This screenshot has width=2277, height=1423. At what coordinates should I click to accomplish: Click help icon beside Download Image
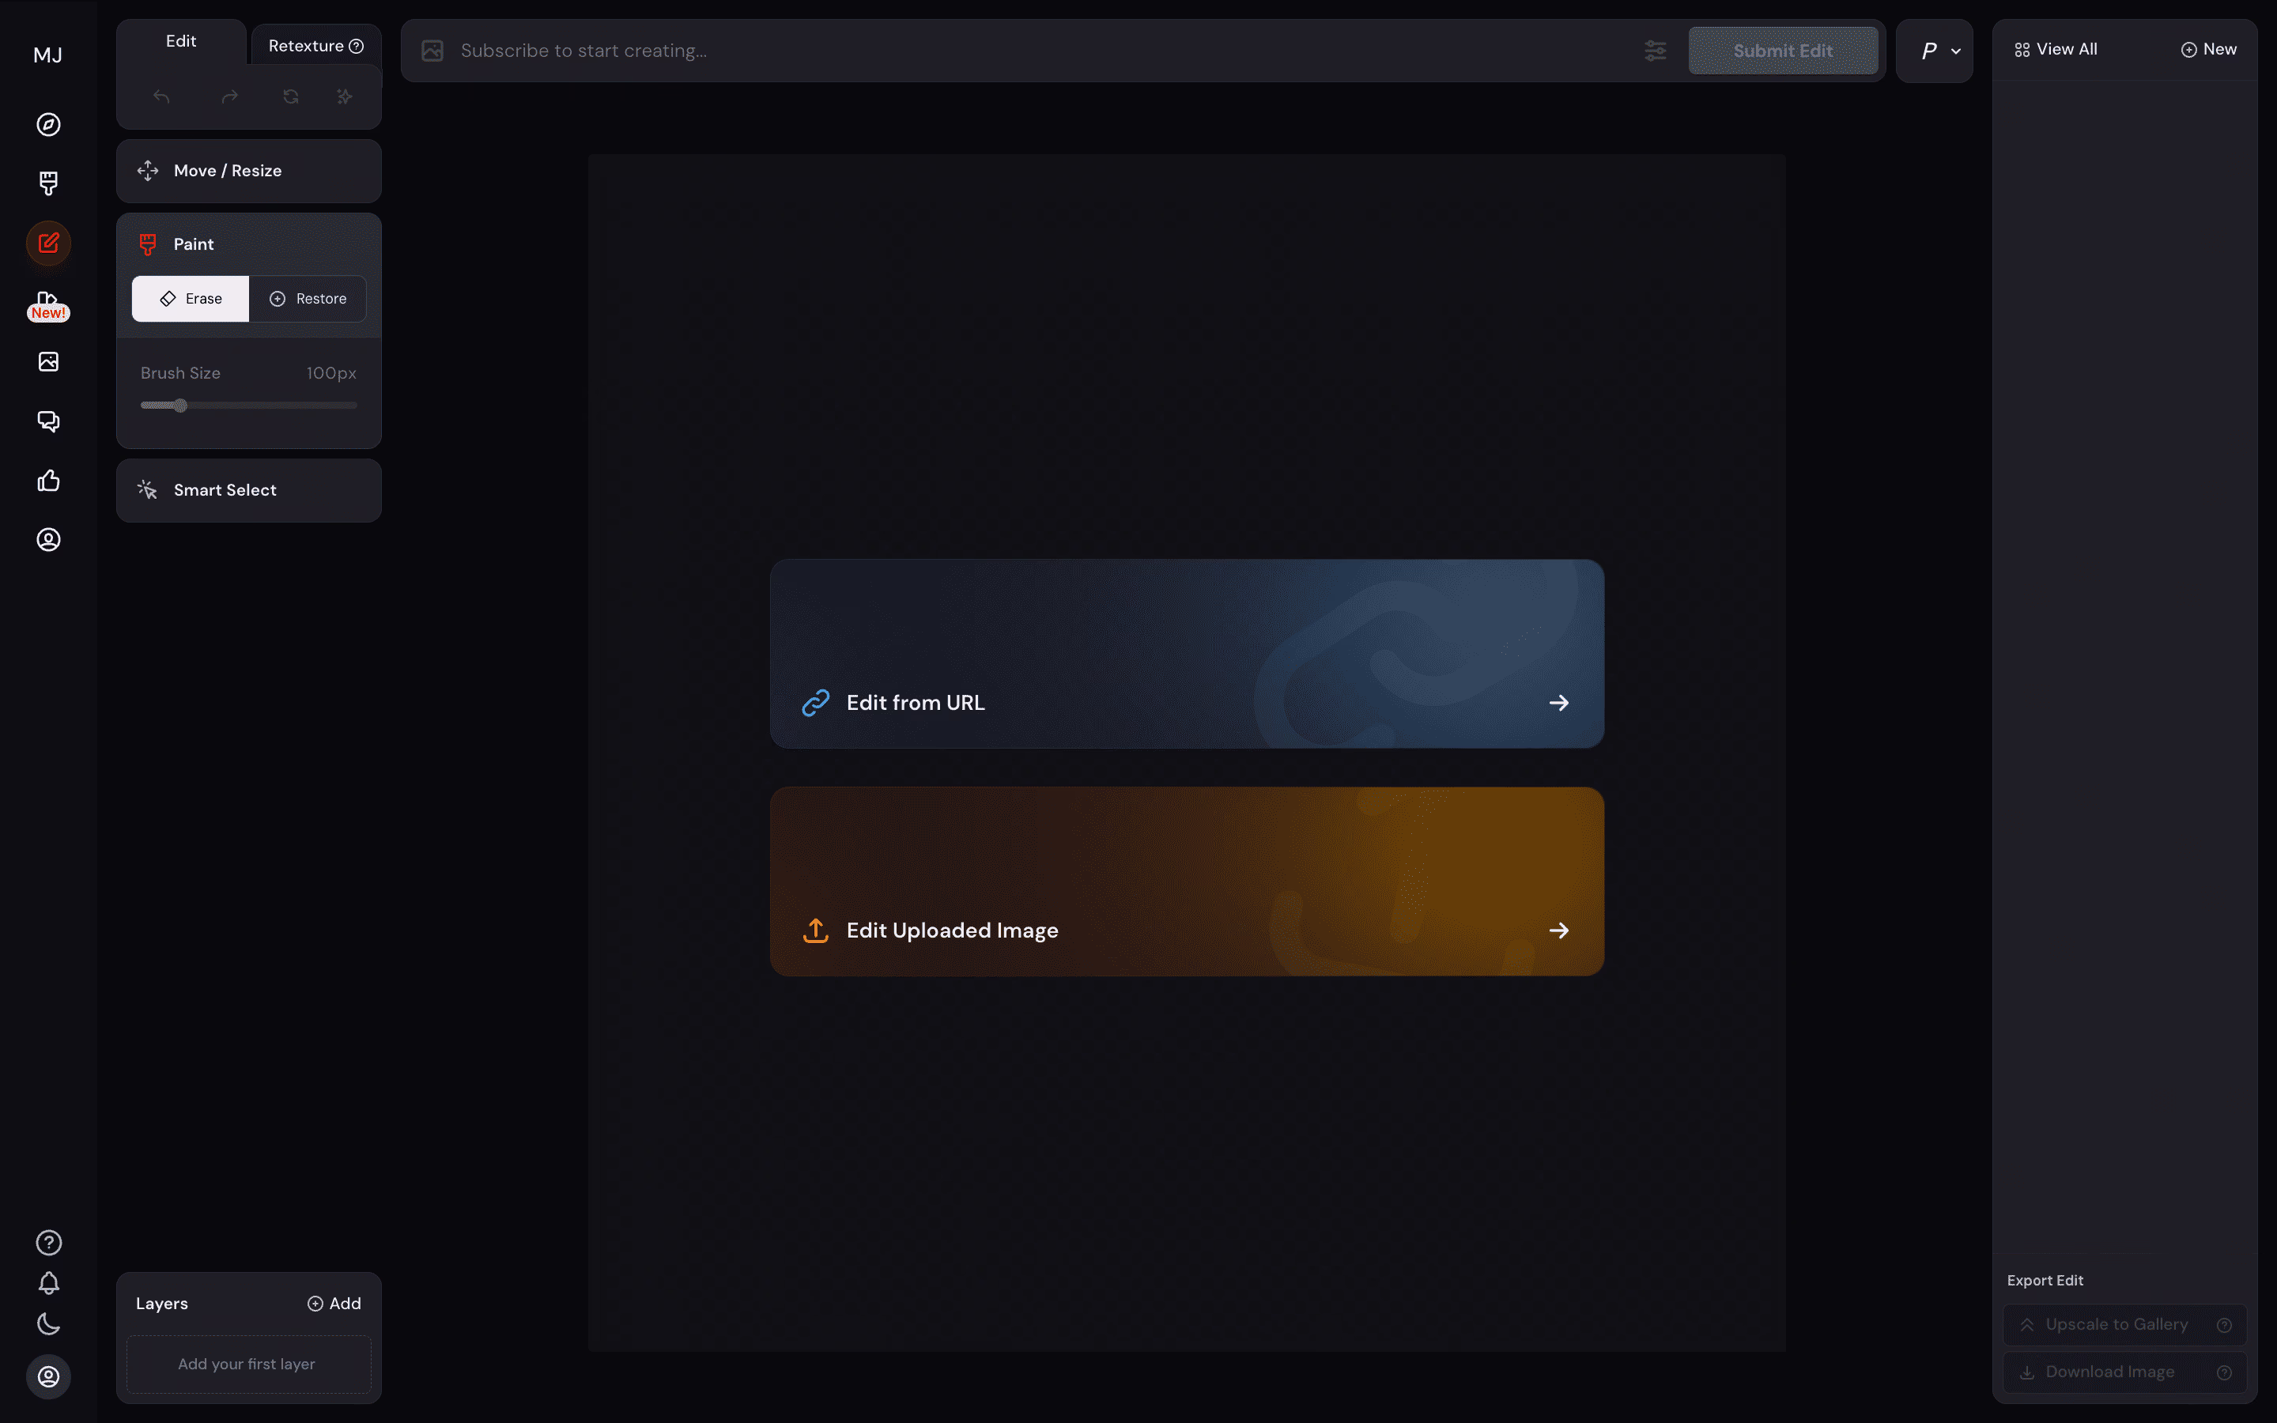pos(2223,1373)
